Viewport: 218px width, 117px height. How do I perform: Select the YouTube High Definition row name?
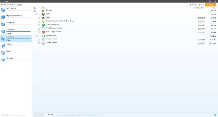53,32
